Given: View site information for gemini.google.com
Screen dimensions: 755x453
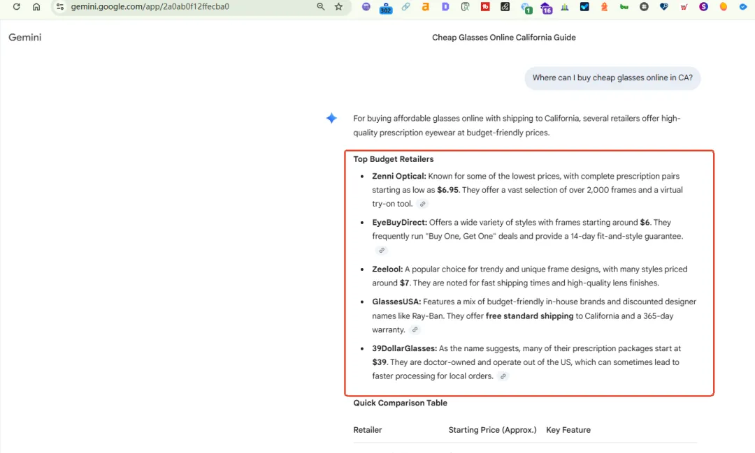Looking at the screenshot, I should click(x=59, y=7).
